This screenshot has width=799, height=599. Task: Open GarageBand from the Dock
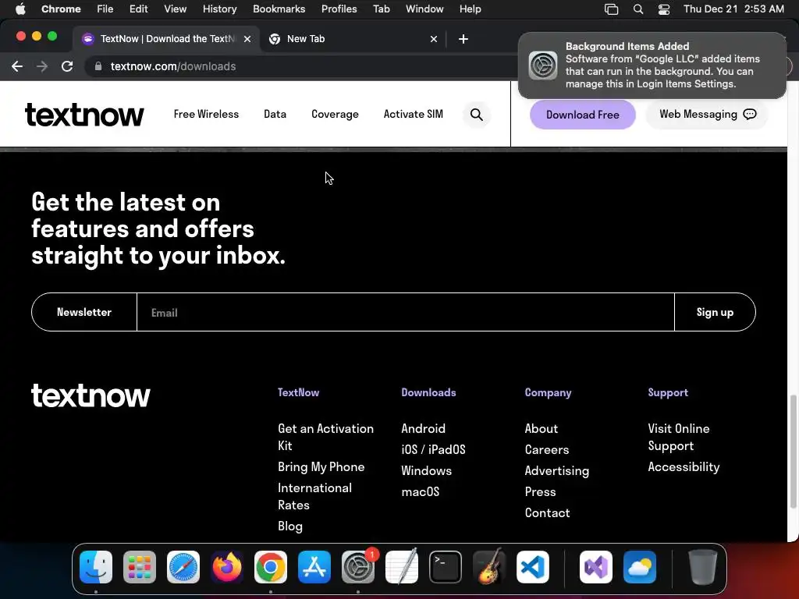click(489, 567)
